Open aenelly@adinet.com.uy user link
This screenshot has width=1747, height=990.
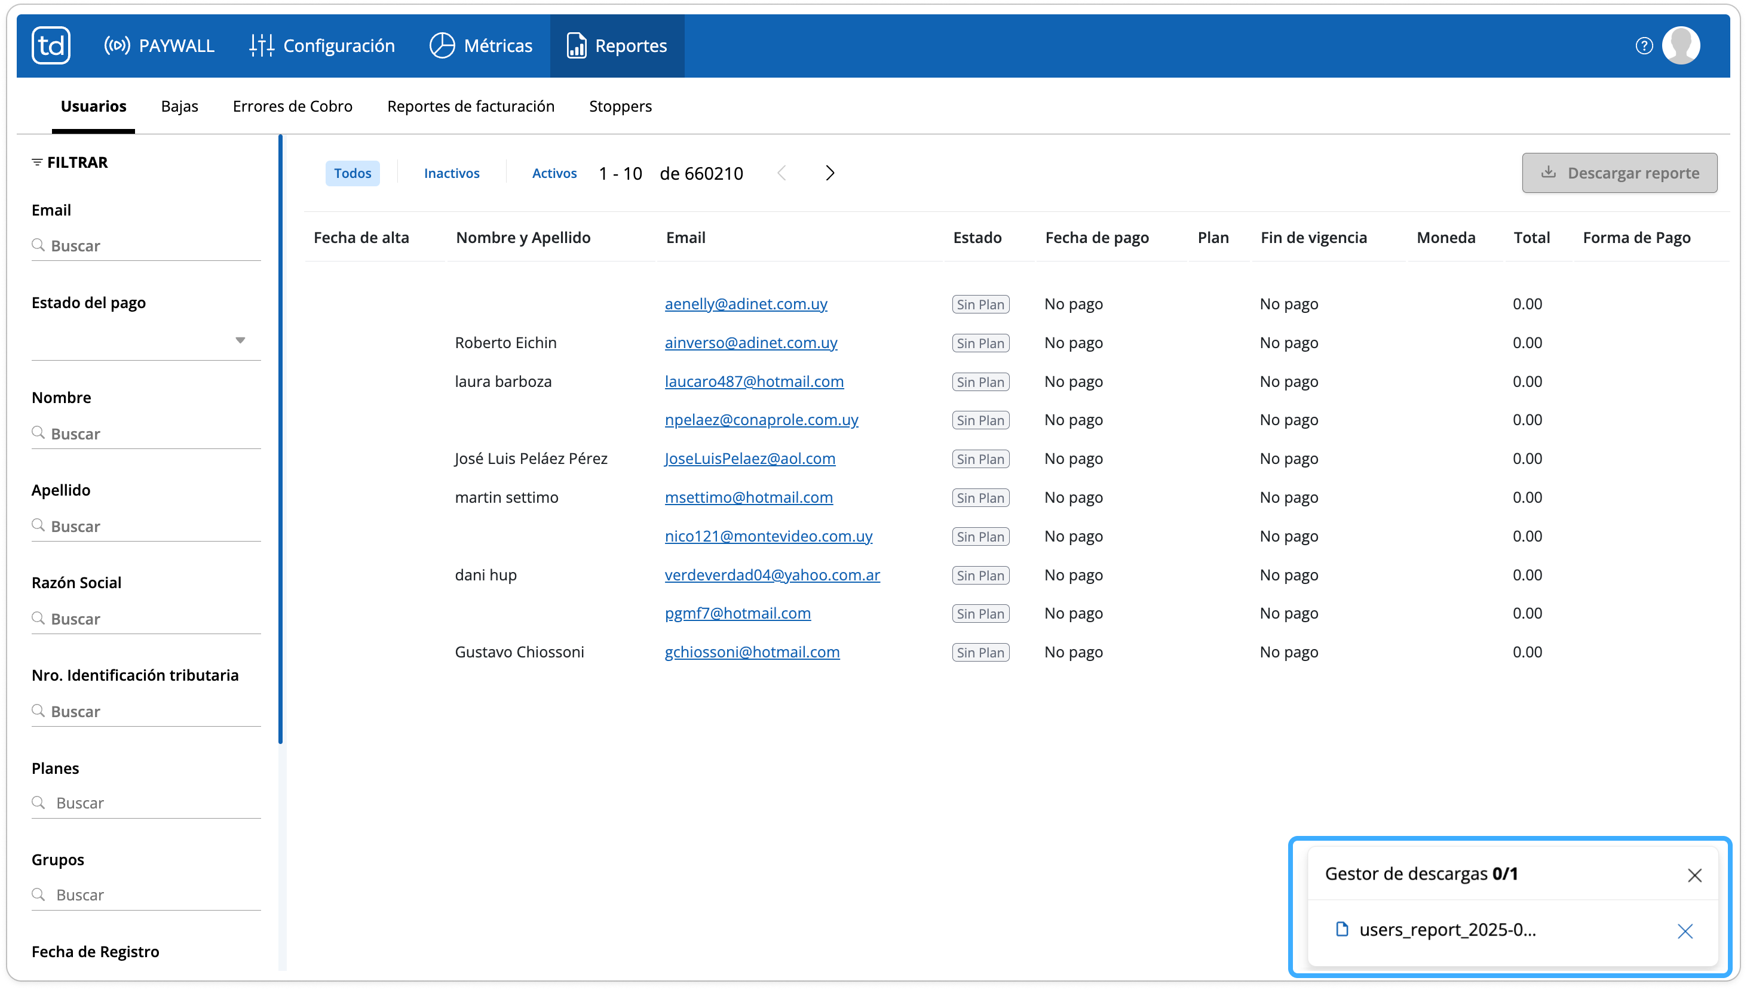(x=746, y=304)
